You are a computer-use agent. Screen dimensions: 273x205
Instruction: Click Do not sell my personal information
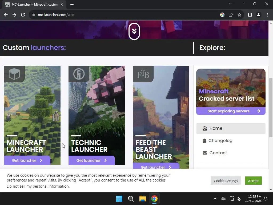tap(38, 186)
